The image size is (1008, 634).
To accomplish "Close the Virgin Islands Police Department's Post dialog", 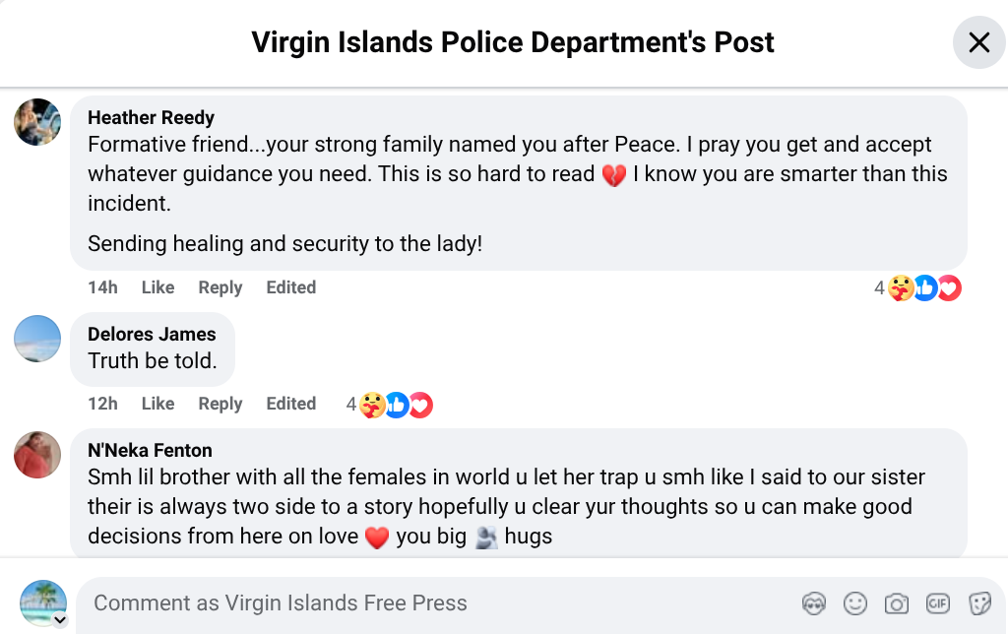I will click(978, 42).
